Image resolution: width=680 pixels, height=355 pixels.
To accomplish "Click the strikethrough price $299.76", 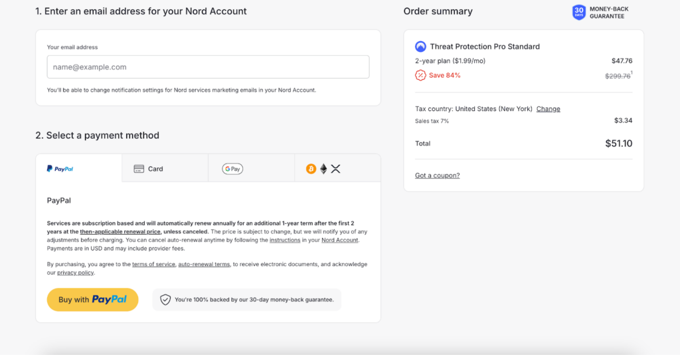I will click(618, 76).
